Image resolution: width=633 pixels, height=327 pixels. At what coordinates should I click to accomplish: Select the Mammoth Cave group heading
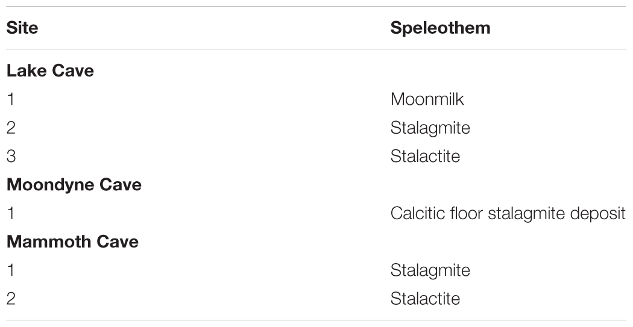pos(73,241)
